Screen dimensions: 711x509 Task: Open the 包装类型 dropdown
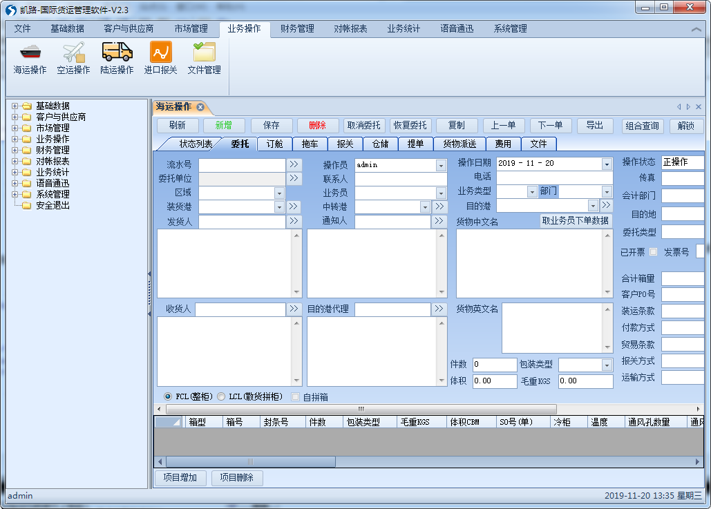click(607, 365)
